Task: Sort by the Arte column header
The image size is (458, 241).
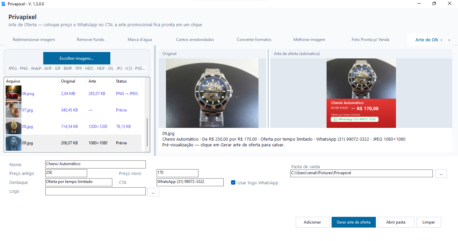Action: coord(100,81)
